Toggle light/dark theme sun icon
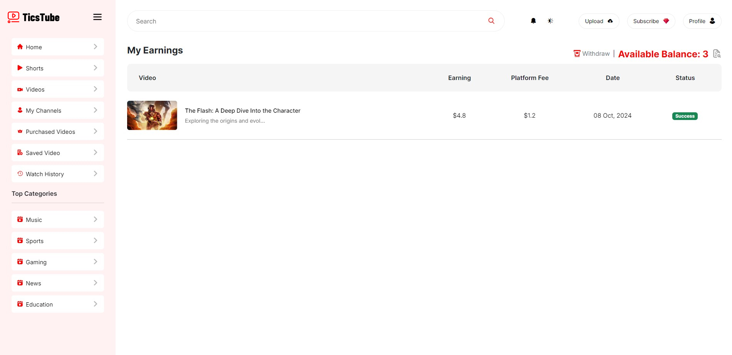Image resolution: width=732 pixels, height=355 pixels. [550, 21]
